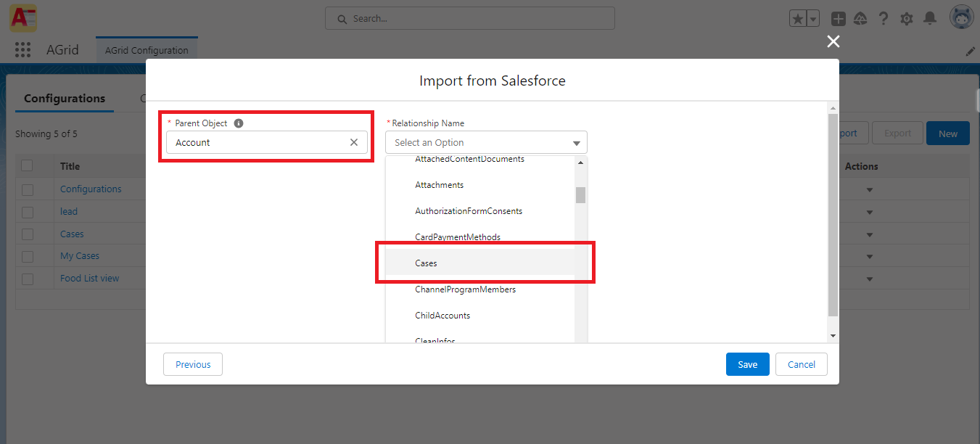The image size is (980, 444).
Task: Expand actions menu for Configurations row
Action: click(x=870, y=190)
